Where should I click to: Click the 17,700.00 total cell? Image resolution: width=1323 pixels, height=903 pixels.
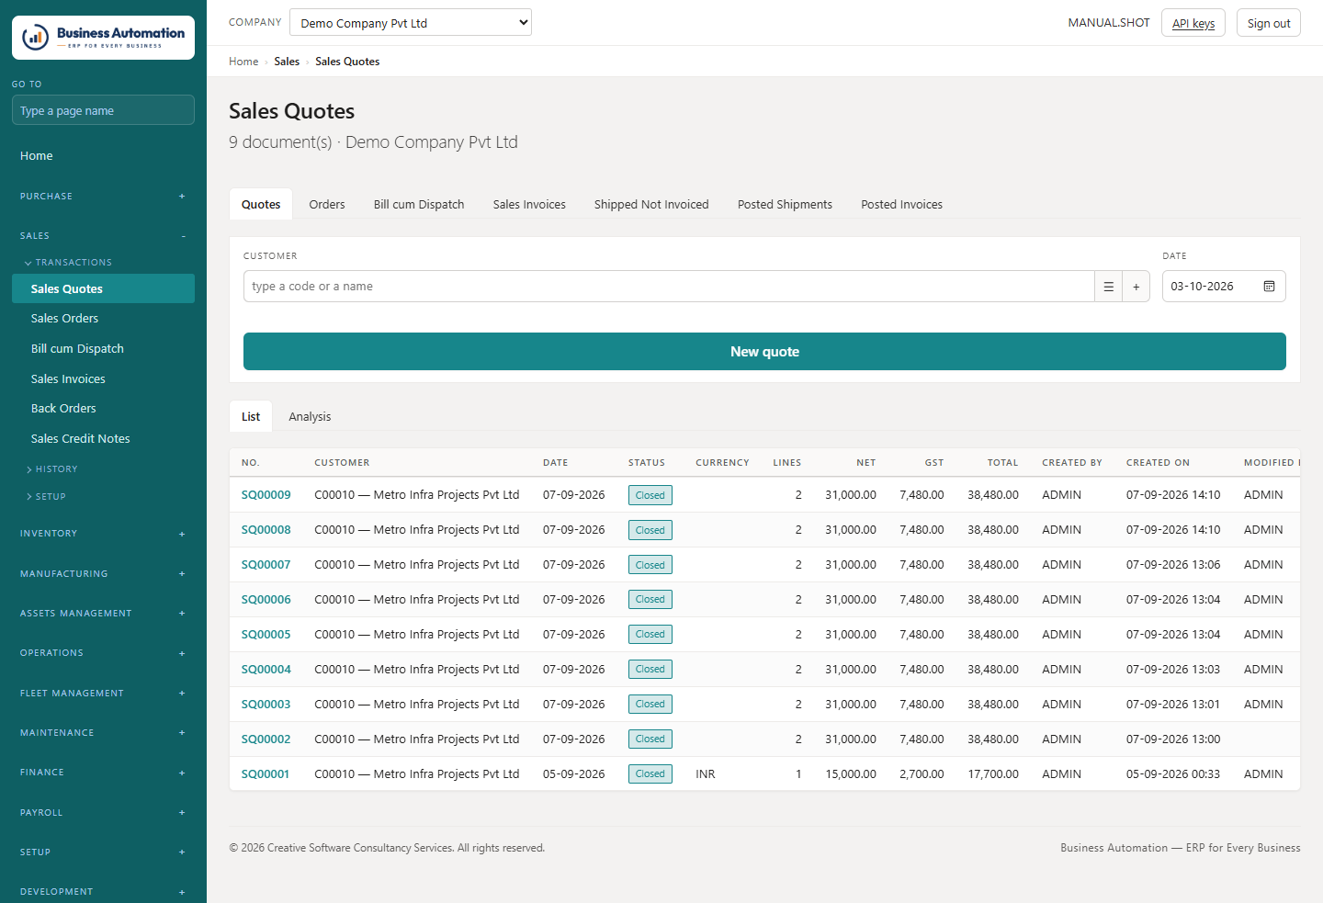[x=993, y=774]
